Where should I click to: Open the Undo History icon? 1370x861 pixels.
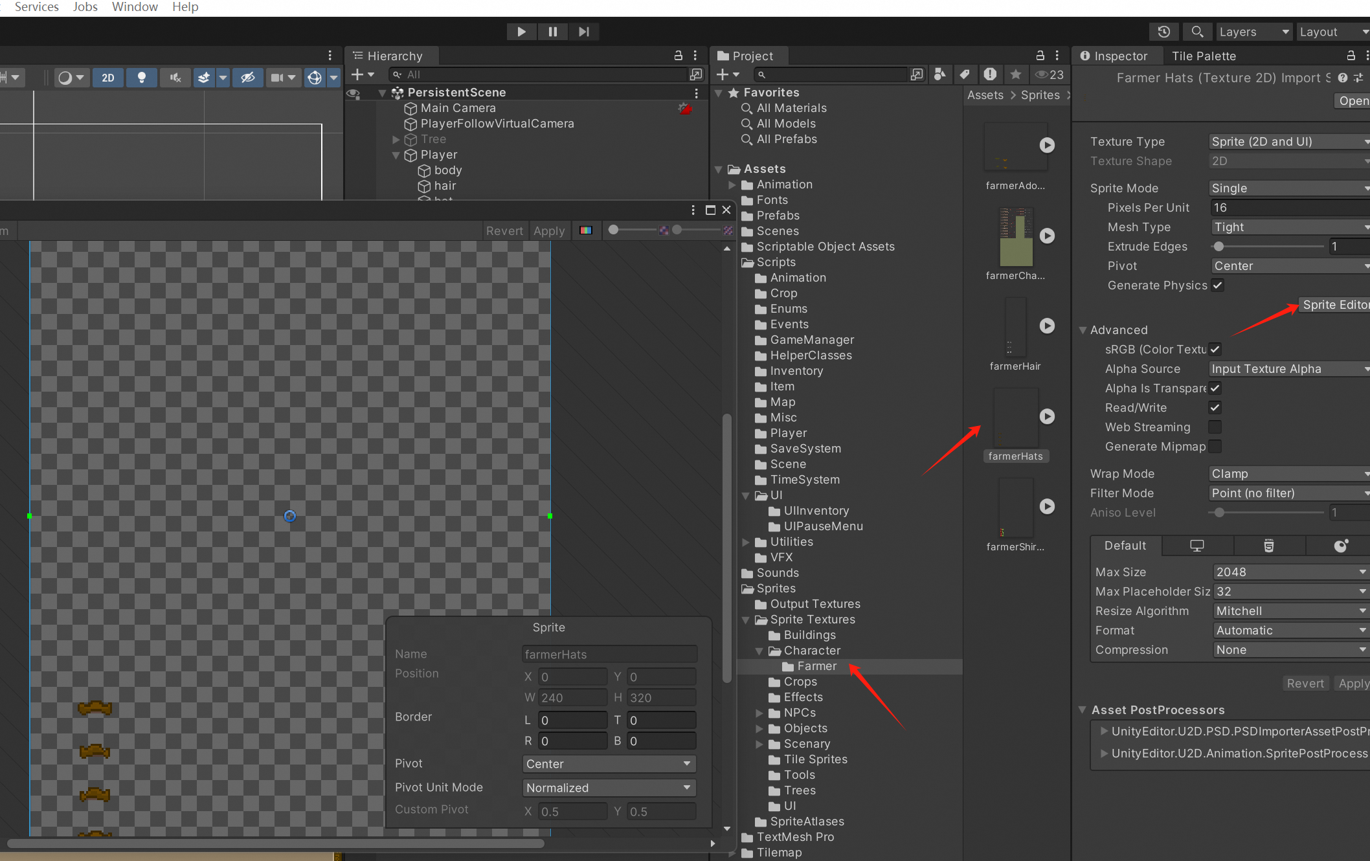(1163, 32)
